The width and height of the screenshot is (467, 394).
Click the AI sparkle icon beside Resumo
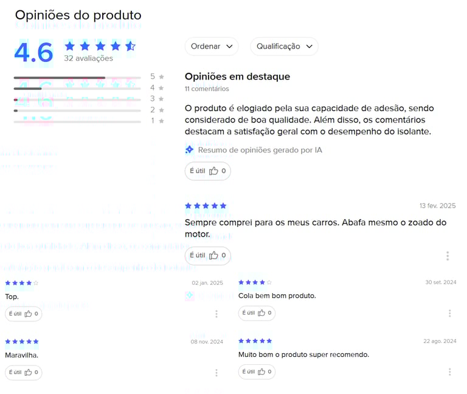click(189, 149)
